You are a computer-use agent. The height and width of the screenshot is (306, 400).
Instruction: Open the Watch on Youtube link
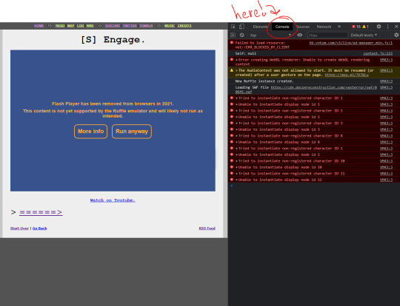point(113,200)
